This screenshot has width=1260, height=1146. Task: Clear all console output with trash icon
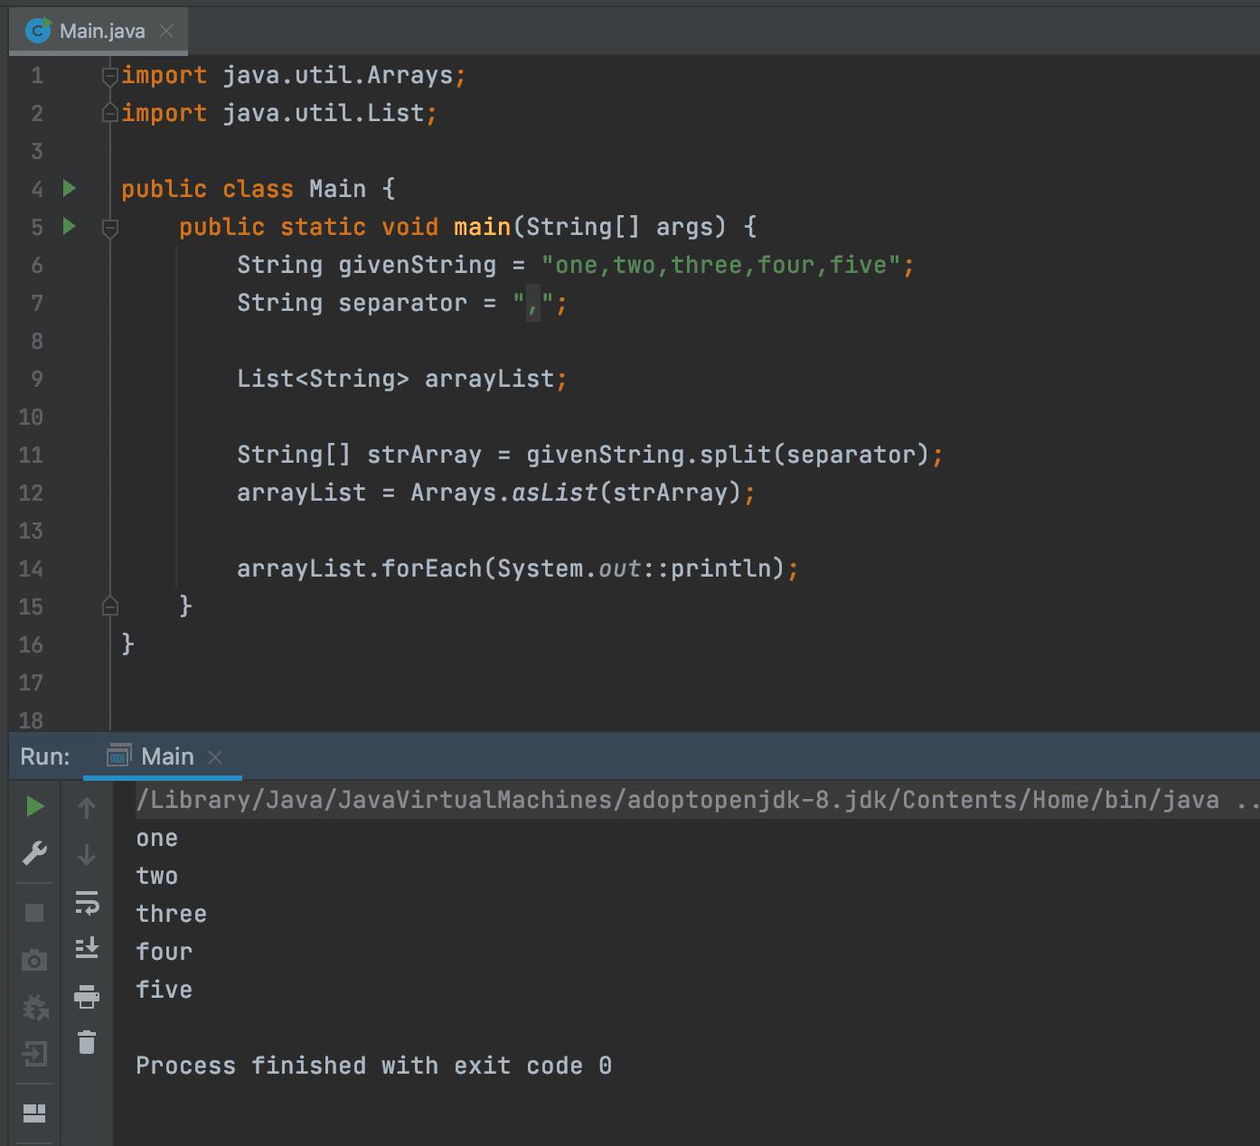click(87, 1042)
